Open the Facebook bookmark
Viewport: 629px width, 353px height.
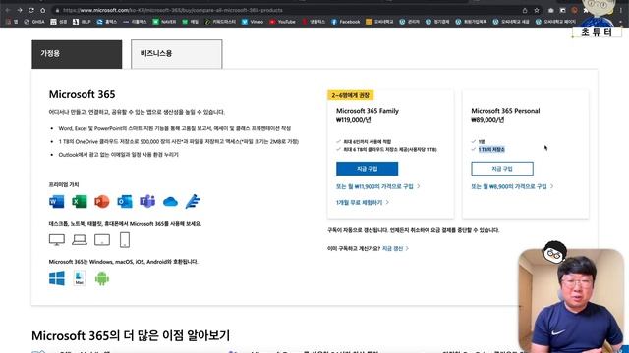(345, 22)
